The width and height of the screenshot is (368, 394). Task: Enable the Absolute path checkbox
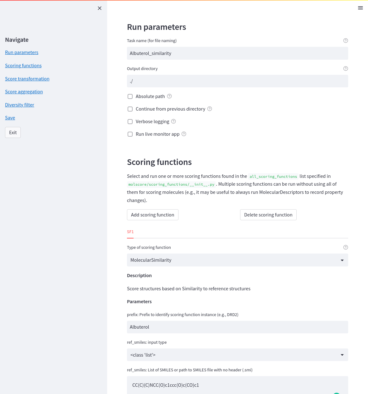pyautogui.click(x=130, y=96)
